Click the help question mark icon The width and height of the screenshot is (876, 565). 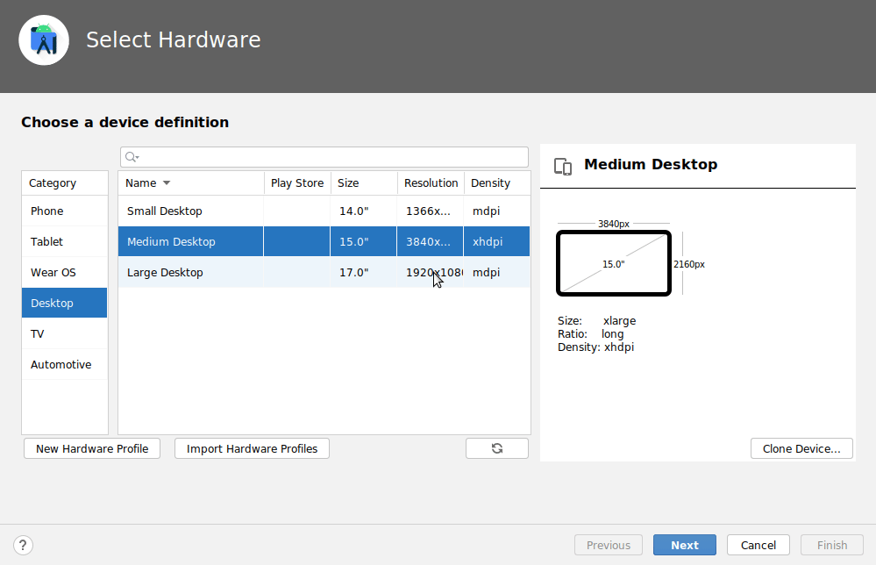tap(22, 545)
